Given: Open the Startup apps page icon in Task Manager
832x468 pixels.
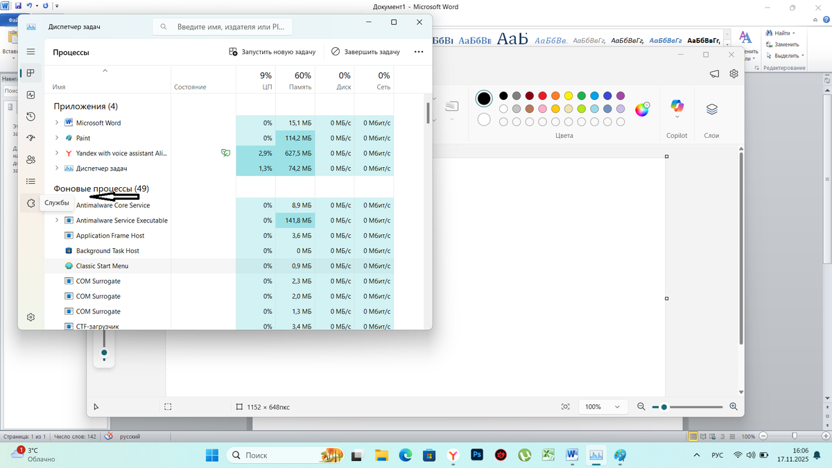Looking at the screenshot, I should [x=31, y=138].
